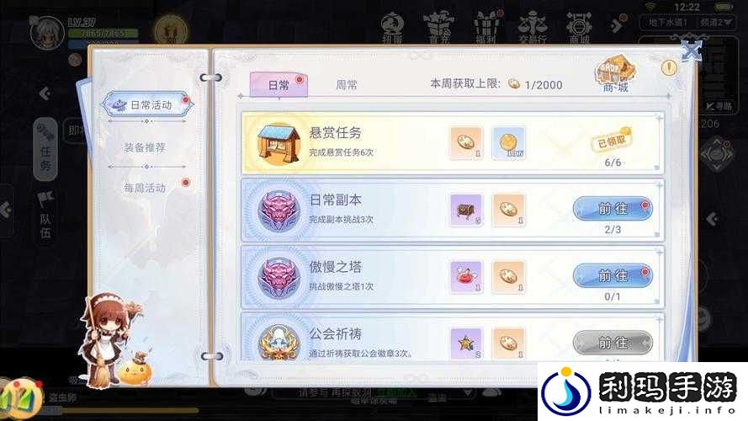Screen dimensions: 748x421
Task: Select the 公会祈祷 guild prayer icon
Action: tap(279, 342)
